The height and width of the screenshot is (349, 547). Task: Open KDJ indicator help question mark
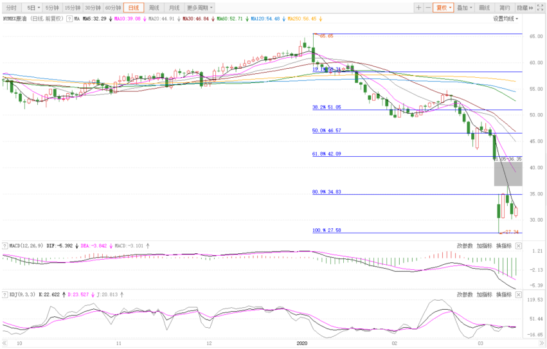[x=5, y=294]
